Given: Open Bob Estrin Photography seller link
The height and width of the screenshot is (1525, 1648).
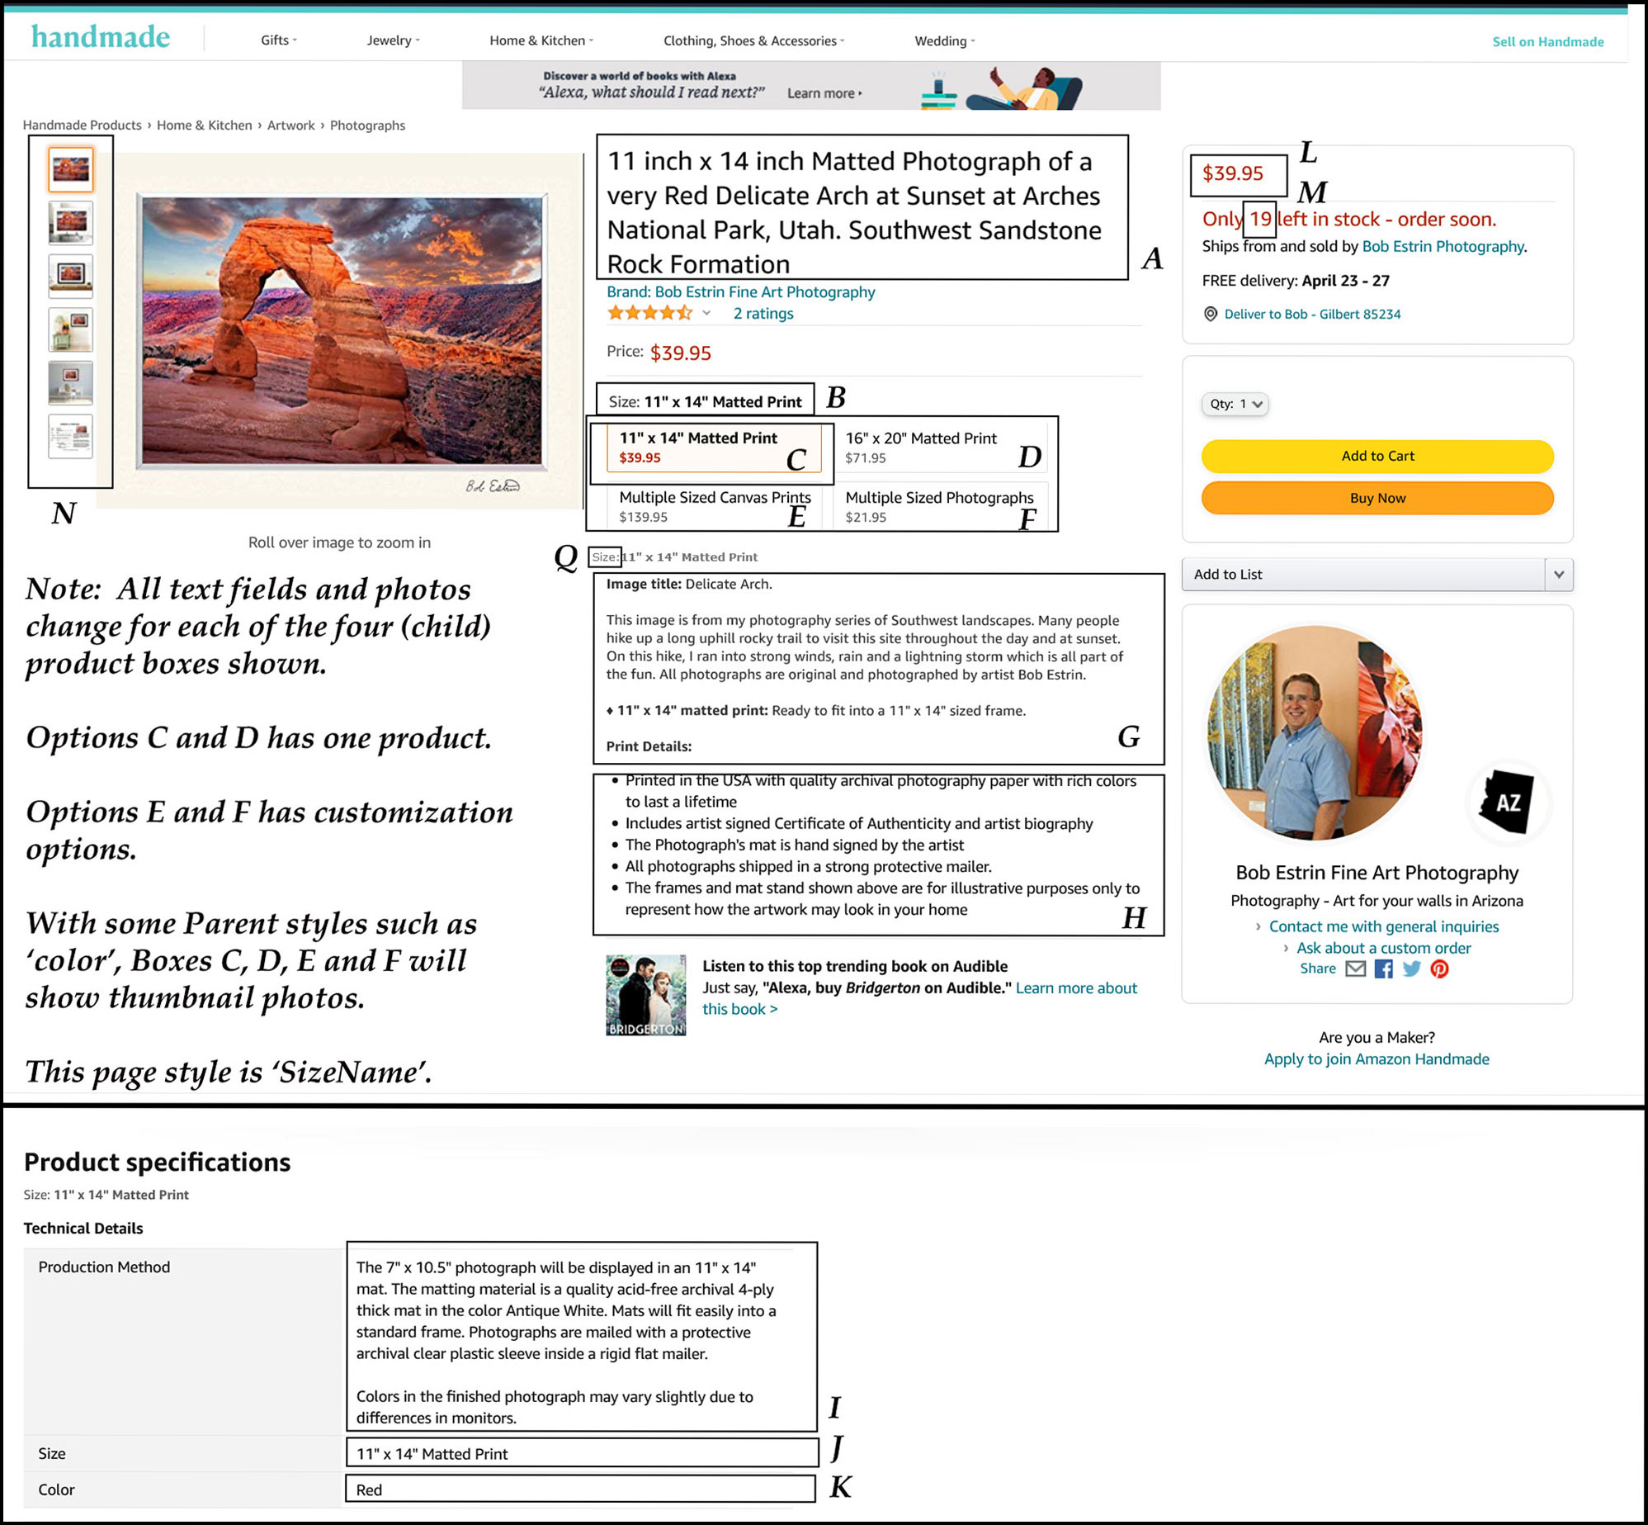Looking at the screenshot, I should 1443,246.
